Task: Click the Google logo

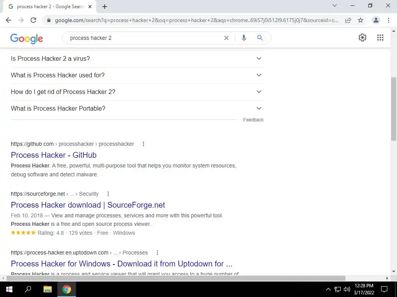Action: tap(27, 38)
